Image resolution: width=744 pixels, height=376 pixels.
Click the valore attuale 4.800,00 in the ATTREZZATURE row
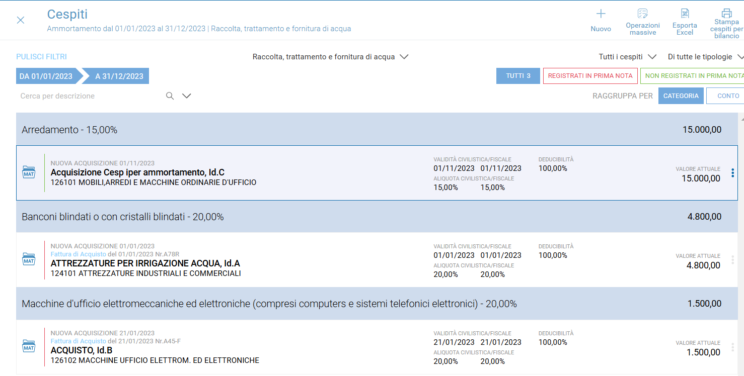coord(703,265)
